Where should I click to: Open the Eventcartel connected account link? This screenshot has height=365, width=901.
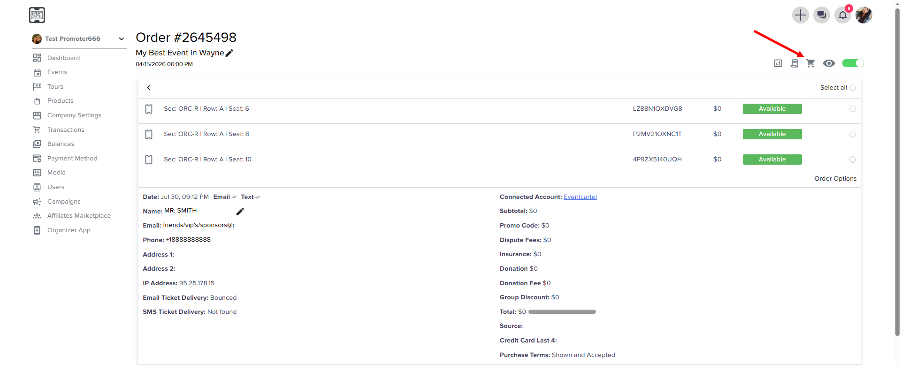[580, 197]
